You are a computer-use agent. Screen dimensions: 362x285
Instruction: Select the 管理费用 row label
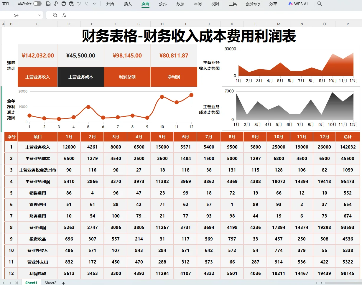click(38, 205)
